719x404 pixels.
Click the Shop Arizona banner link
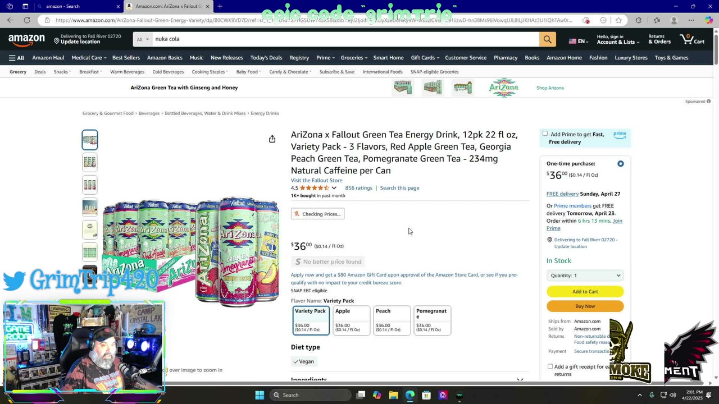(550, 88)
